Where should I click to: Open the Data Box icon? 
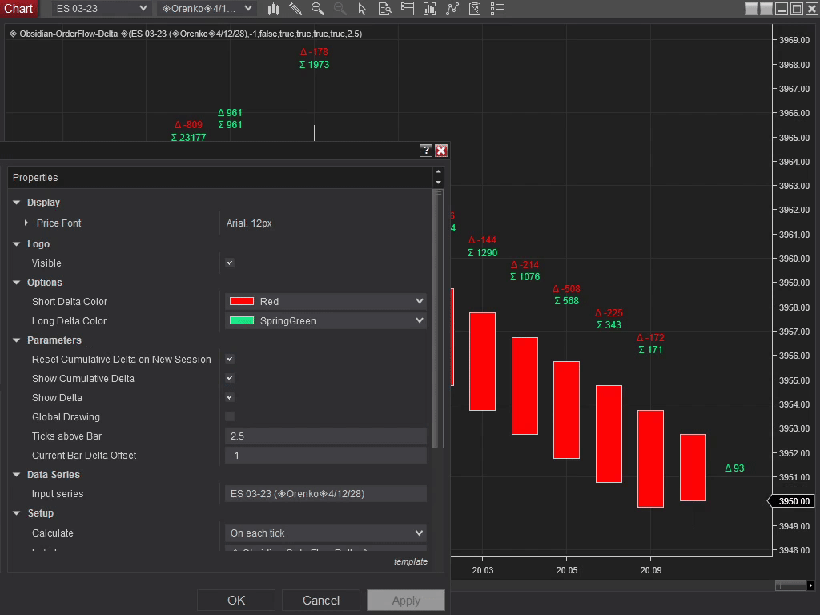pos(385,9)
